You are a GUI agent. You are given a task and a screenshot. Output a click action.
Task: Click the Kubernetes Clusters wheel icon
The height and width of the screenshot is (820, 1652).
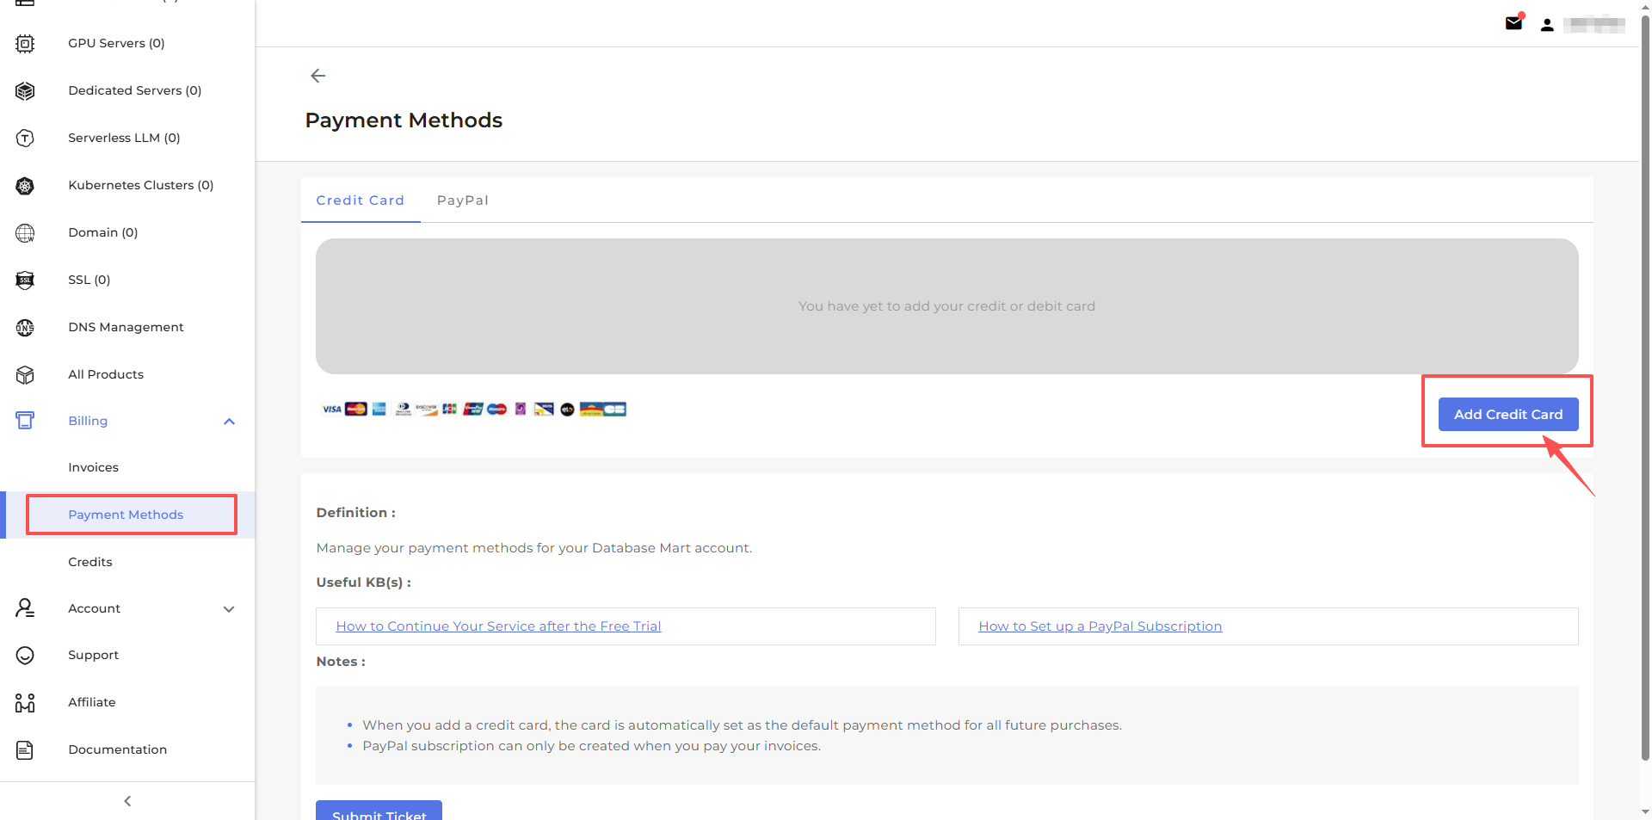pyautogui.click(x=25, y=185)
